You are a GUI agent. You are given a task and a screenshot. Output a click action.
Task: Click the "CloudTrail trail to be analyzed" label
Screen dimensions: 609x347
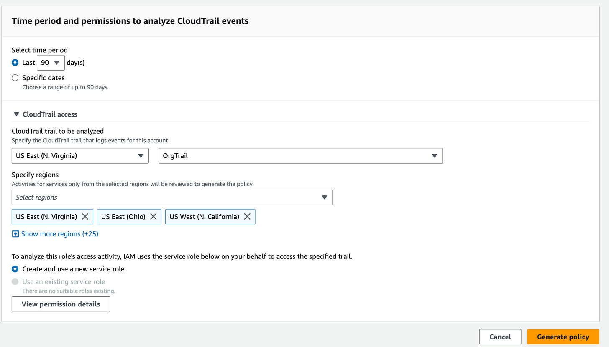58,131
